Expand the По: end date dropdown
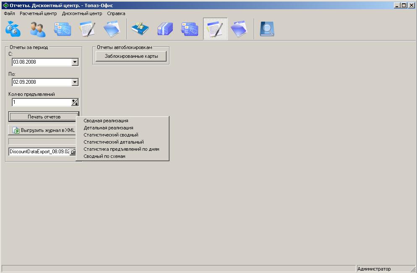This screenshot has height=273, width=417. tap(75, 82)
